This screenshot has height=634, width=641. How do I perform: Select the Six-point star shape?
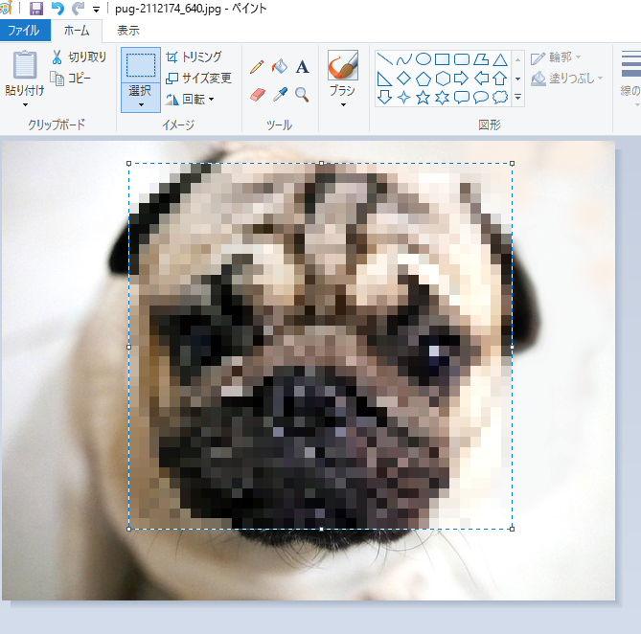point(443,98)
